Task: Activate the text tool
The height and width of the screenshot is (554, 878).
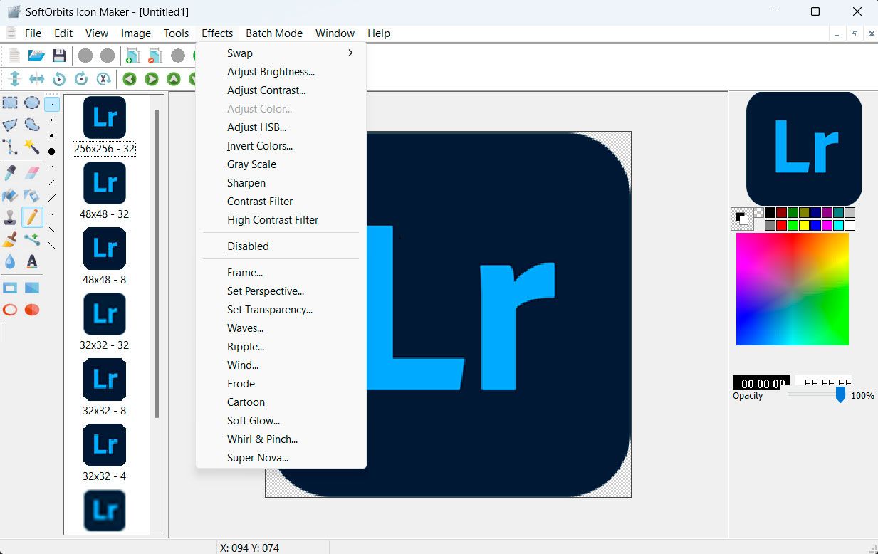Action: 32,261
